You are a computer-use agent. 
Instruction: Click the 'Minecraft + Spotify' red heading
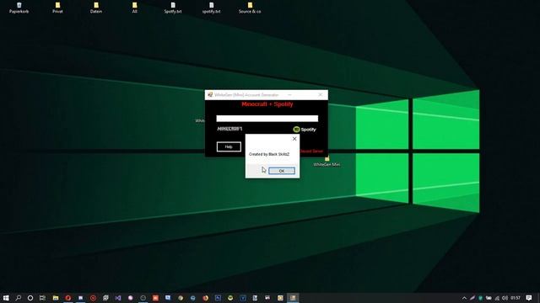pyautogui.click(x=267, y=104)
